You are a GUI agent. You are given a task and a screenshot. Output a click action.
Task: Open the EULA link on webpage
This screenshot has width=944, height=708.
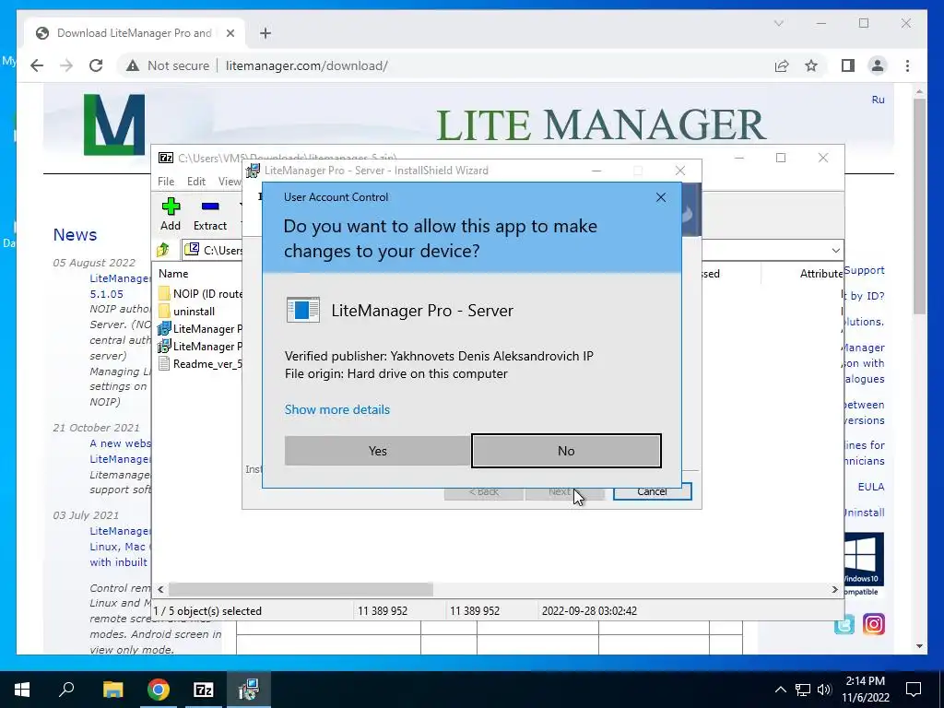[871, 487]
